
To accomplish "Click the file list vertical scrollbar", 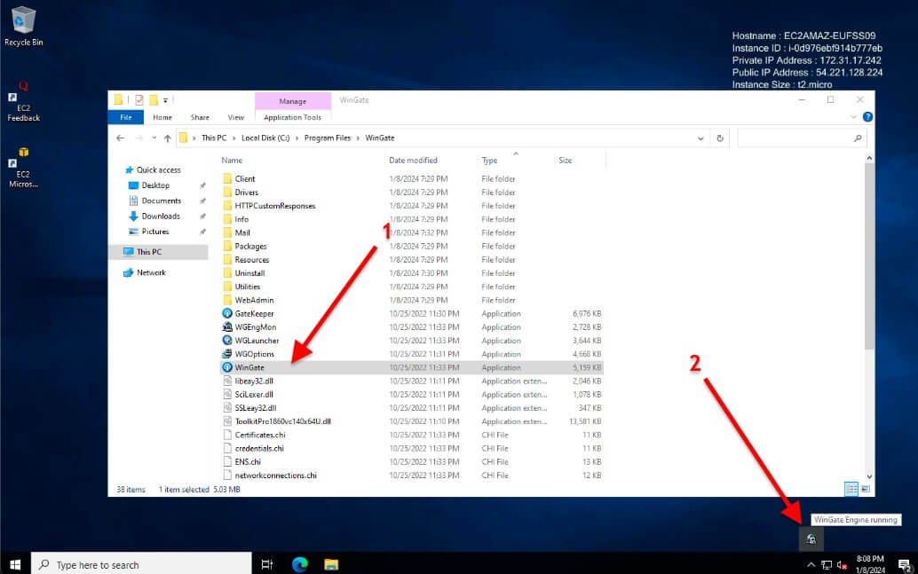I will 869,257.
